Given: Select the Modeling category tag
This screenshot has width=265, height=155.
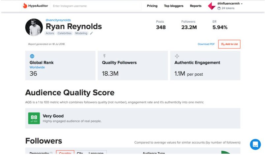Looking at the screenshot, I should click(81, 33).
